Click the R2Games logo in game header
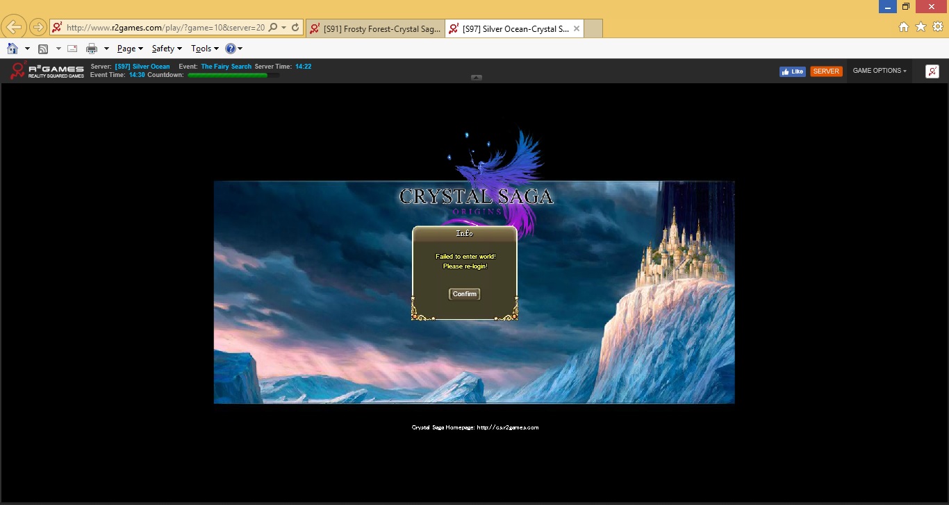This screenshot has height=505, width=949. (47, 71)
